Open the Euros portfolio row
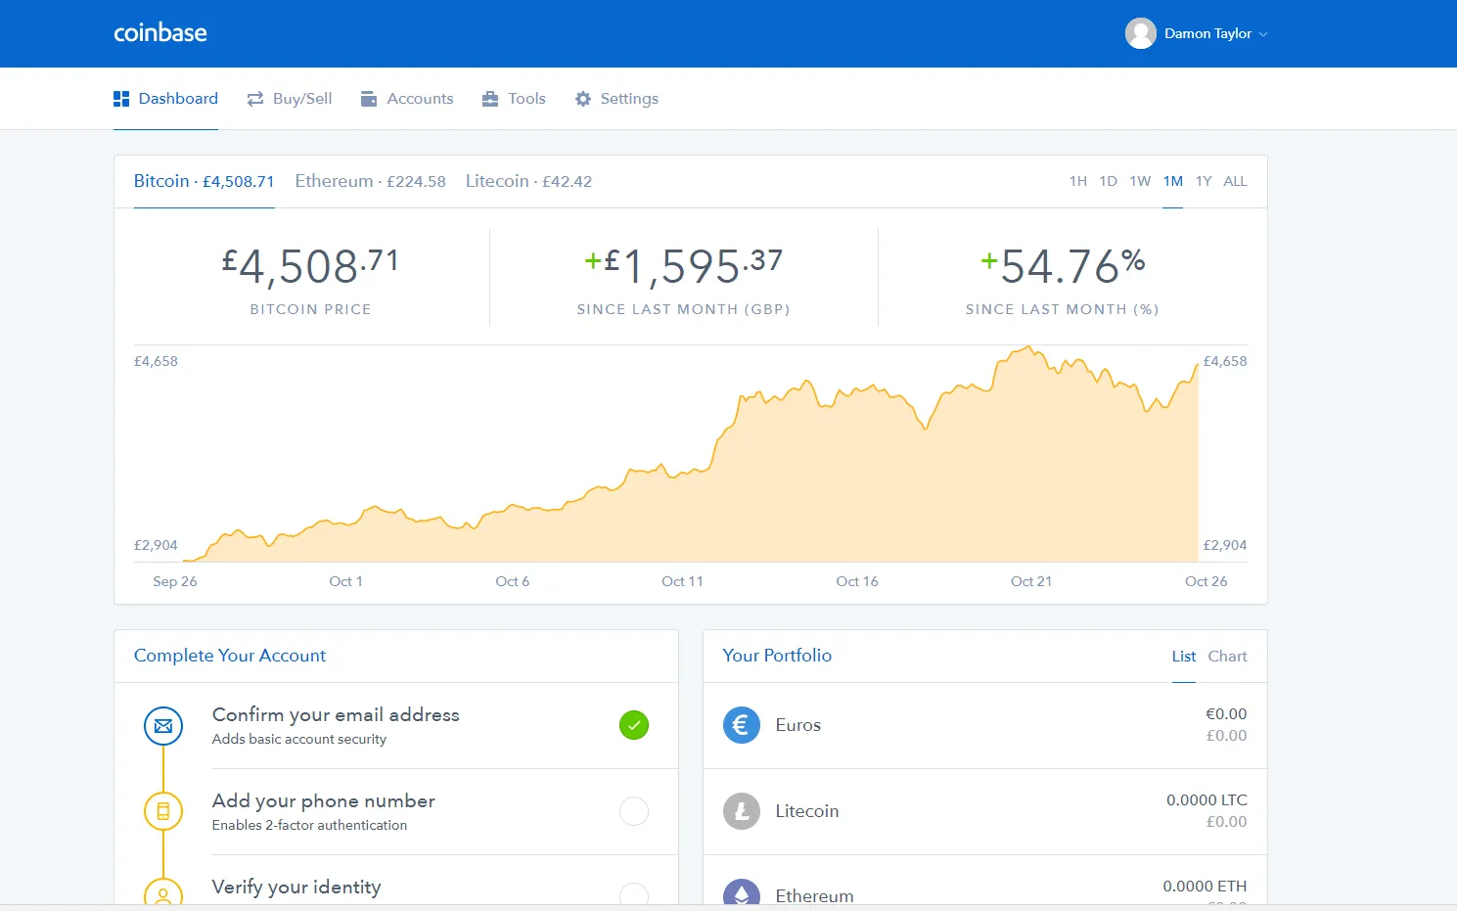This screenshot has height=911, width=1457. (x=985, y=726)
